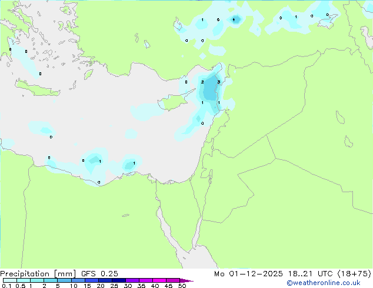The image size is (373, 288).
Task: Click the purple arrow tip above 50 mm
Action: coord(186,280)
